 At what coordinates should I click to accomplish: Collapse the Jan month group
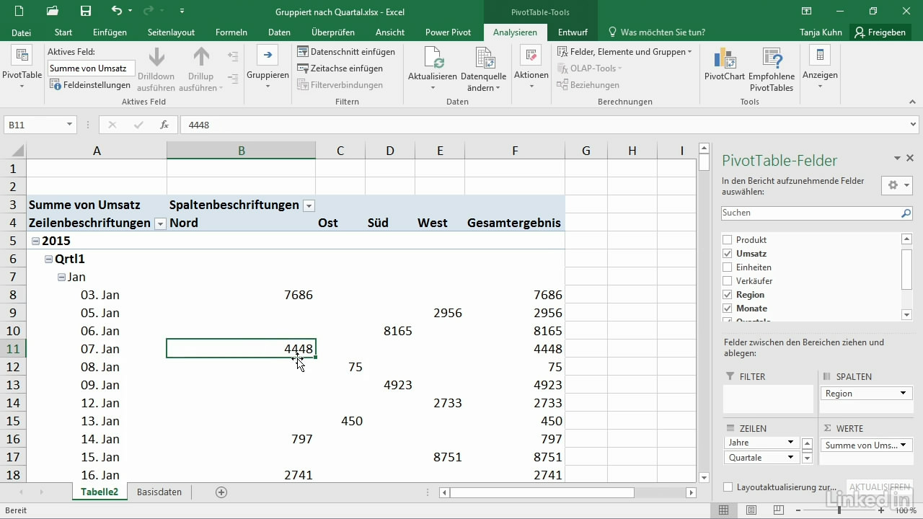pos(61,278)
